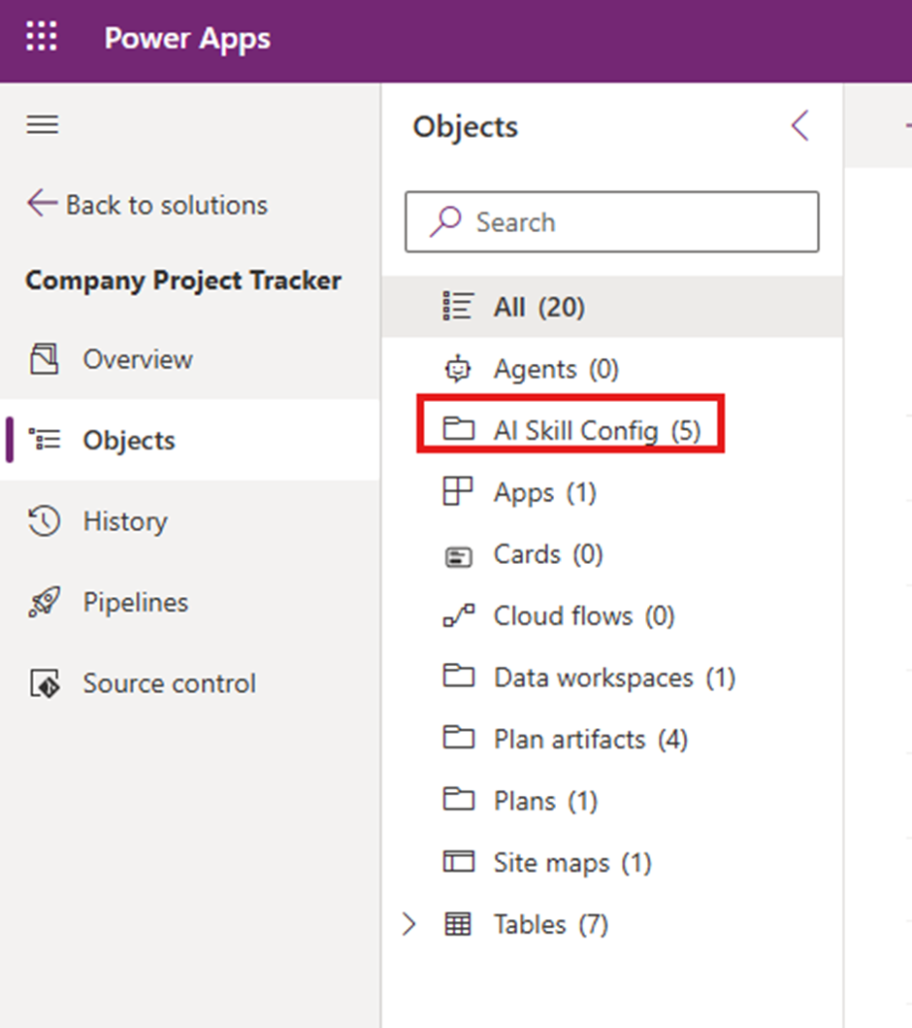This screenshot has height=1028, width=912.
Task: Click the Objects pane heading
Action: click(465, 126)
